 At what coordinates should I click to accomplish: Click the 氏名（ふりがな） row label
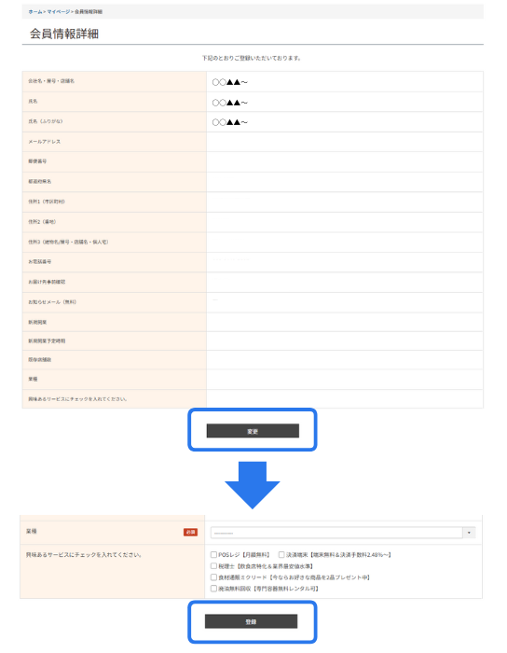(x=46, y=121)
